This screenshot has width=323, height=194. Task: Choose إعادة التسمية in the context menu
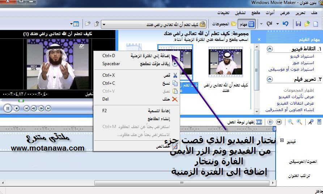point(137,111)
